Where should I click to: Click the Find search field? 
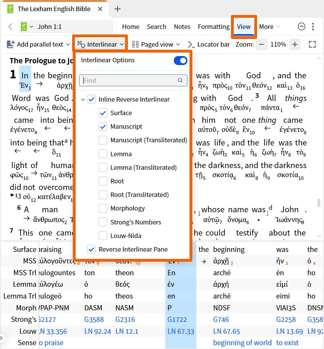pos(133,80)
